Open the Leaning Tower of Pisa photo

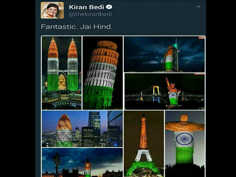(103, 73)
